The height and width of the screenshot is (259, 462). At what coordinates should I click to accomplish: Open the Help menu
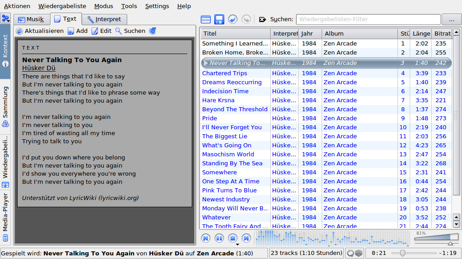point(184,6)
